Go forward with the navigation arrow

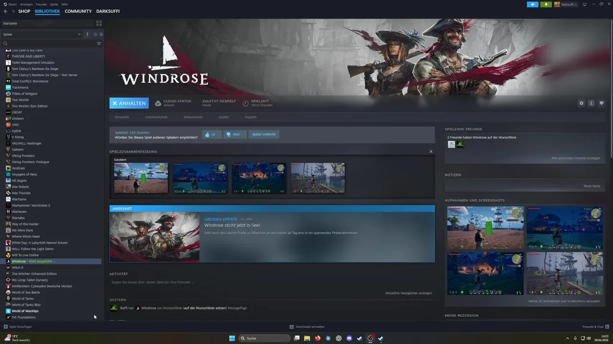[x=13, y=11]
